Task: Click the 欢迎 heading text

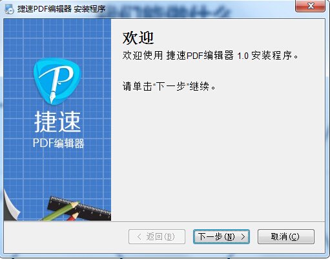Action: (138, 38)
